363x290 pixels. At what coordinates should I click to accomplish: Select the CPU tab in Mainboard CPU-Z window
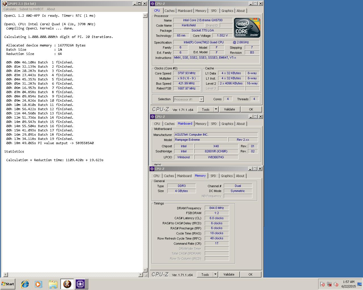[x=157, y=124]
